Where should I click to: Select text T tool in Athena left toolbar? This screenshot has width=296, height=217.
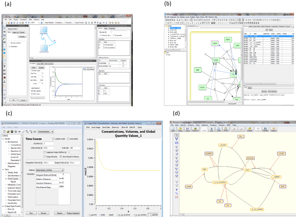pyautogui.click(x=4, y=67)
